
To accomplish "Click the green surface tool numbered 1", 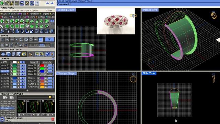I will [x=2, y=21].
